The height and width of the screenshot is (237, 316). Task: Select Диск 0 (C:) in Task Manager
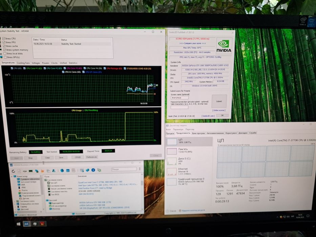(189, 161)
